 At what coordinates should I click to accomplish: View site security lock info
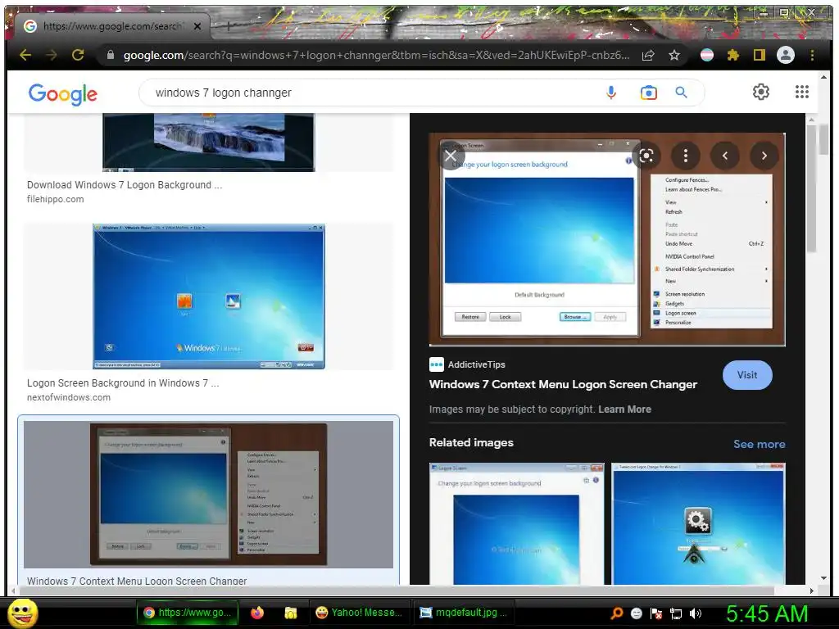(111, 55)
